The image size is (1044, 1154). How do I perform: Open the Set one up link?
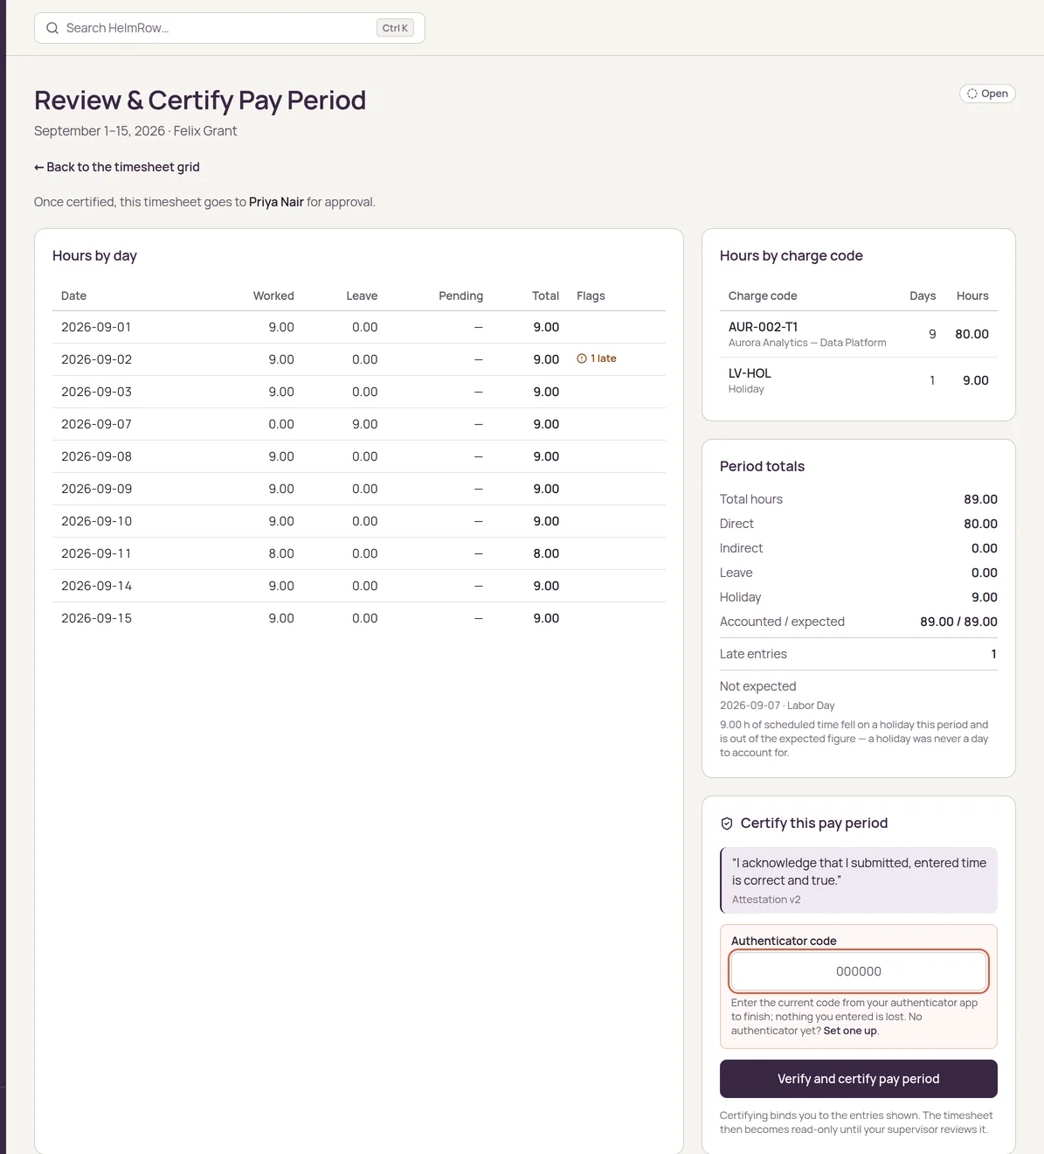[850, 1031]
